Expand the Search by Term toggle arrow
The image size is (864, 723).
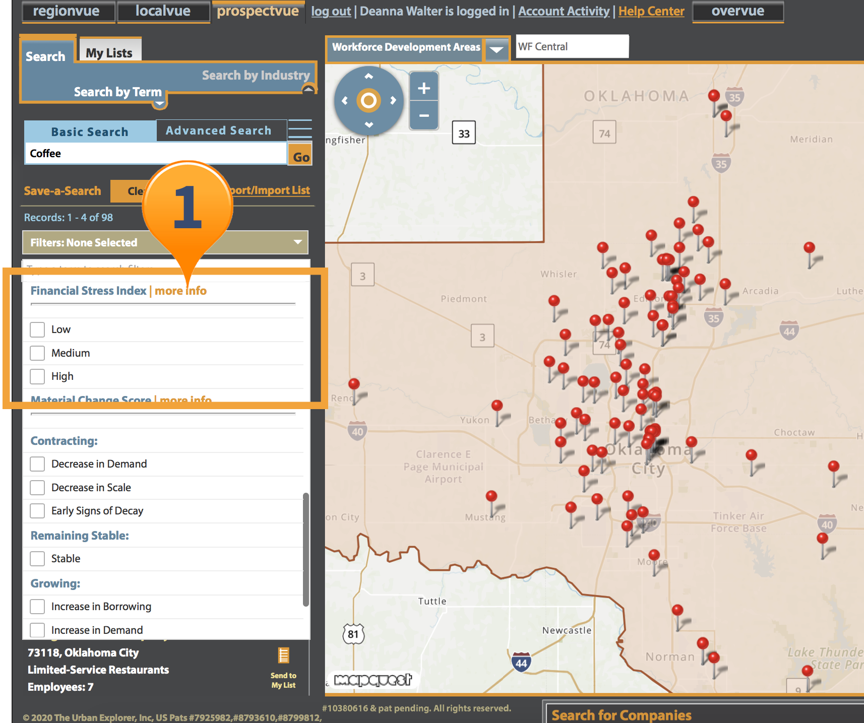(x=160, y=103)
